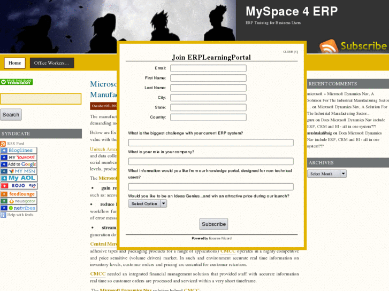Open the Select Month archives dropdown
This screenshot has height=291, width=389.
coord(327,174)
